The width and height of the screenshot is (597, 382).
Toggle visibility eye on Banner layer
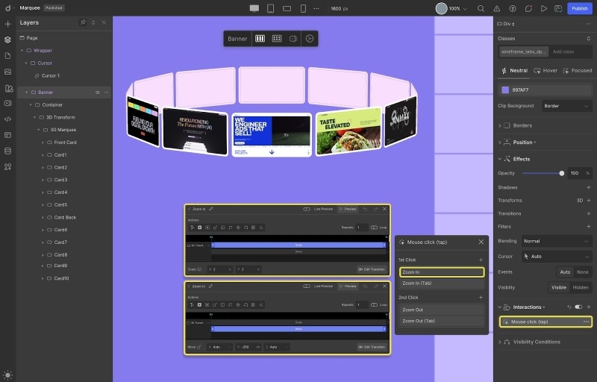click(97, 93)
